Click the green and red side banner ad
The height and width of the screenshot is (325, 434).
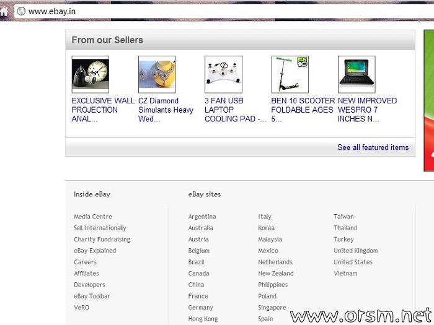point(429,100)
